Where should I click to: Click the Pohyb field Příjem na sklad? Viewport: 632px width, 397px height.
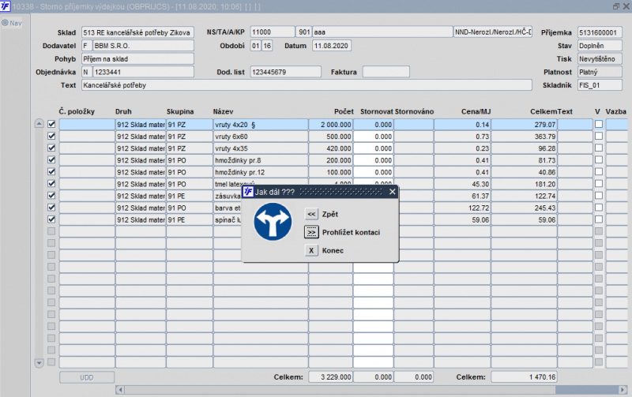(x=137, y=58)
